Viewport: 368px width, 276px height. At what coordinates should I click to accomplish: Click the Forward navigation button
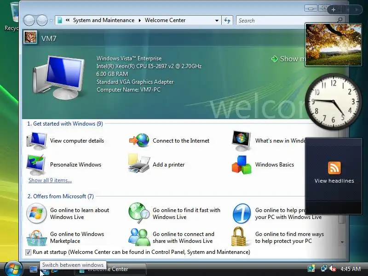(42, 20)
